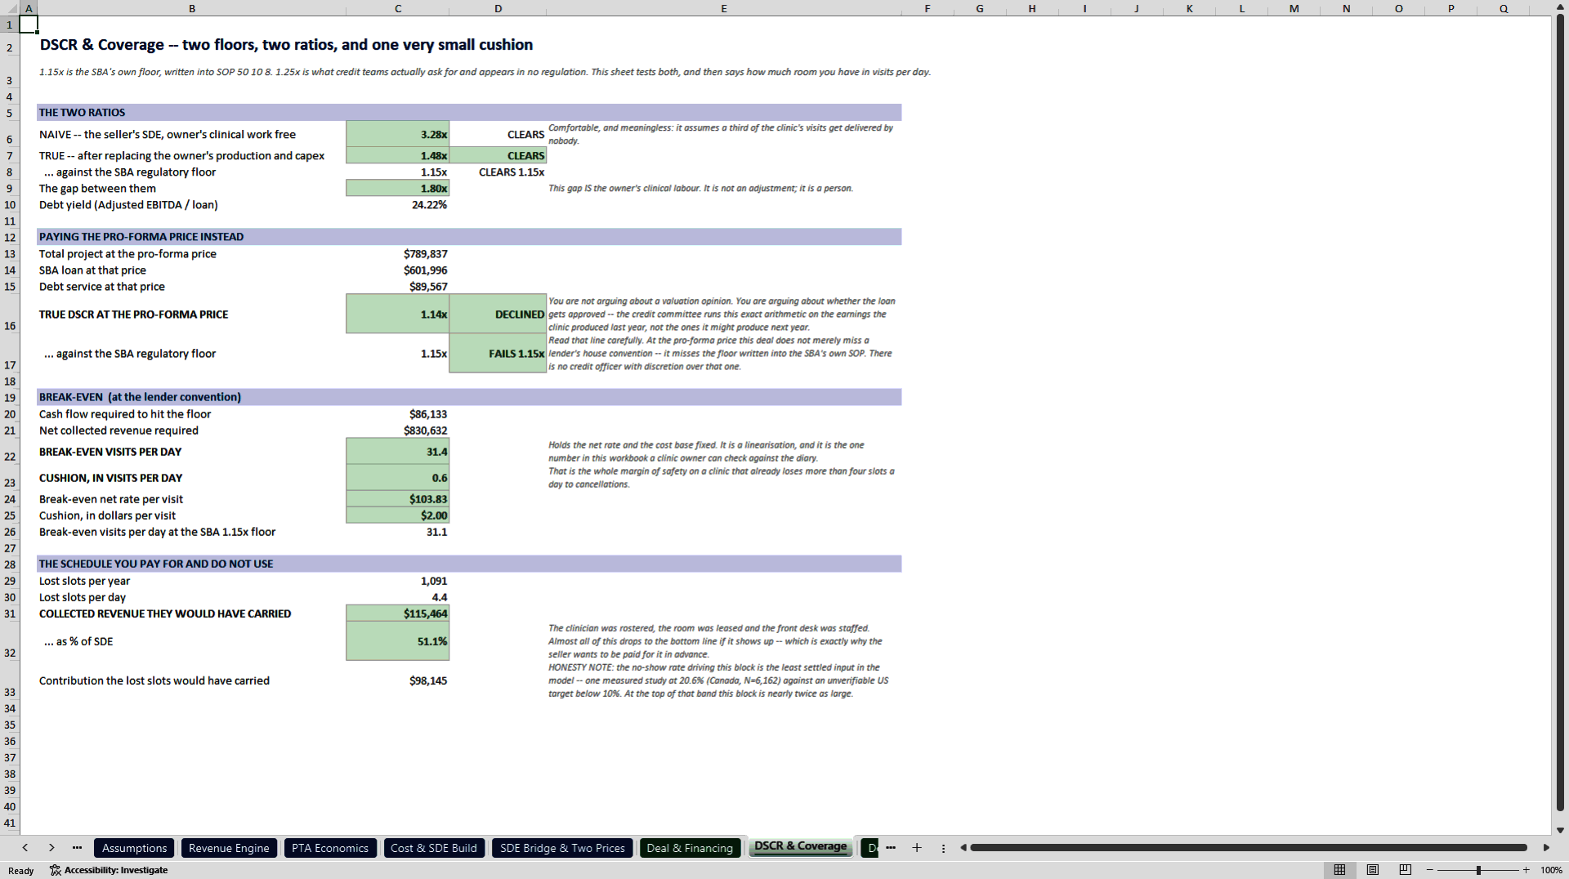Click vertical scrollbar down arrow
Viewport: 1569px width, 879px height.
click(1560, 830)
